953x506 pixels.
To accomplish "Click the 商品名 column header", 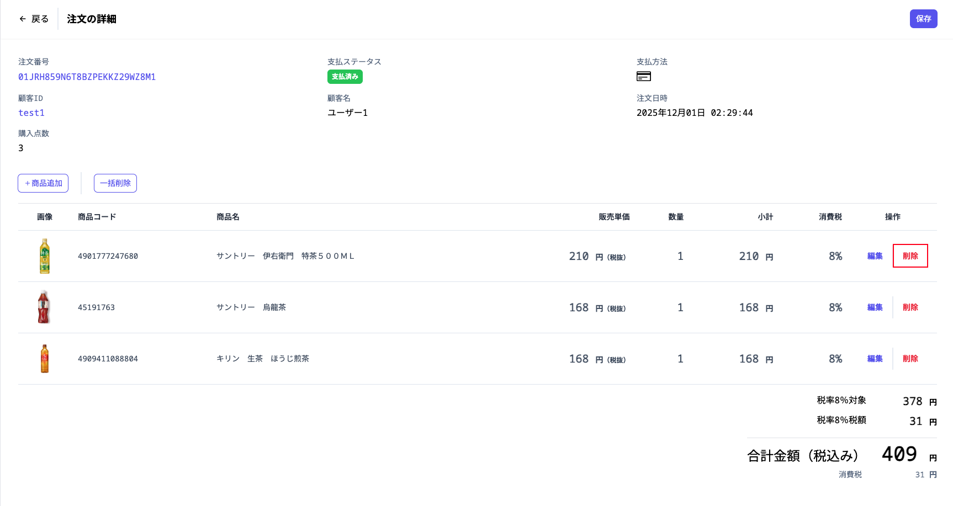I will [x=228, y=217].
